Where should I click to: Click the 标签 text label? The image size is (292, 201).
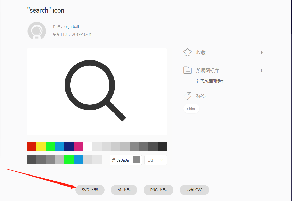(201, 96)
